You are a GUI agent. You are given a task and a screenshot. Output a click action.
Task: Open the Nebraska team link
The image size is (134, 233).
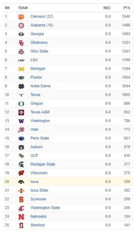pyautogui.click(x=38, y=216)
